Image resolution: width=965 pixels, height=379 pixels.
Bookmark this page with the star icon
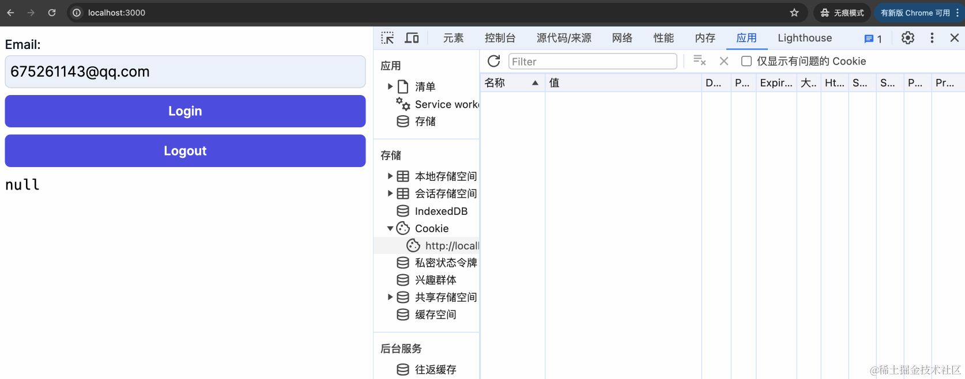(794, 13)
